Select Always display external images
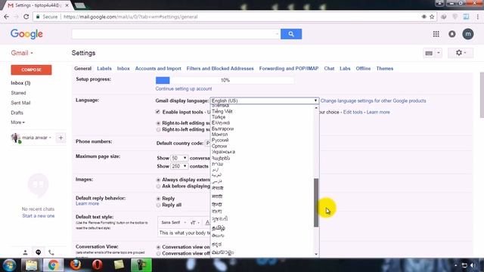The image size is (484, 272). click(x=158, y=180)
